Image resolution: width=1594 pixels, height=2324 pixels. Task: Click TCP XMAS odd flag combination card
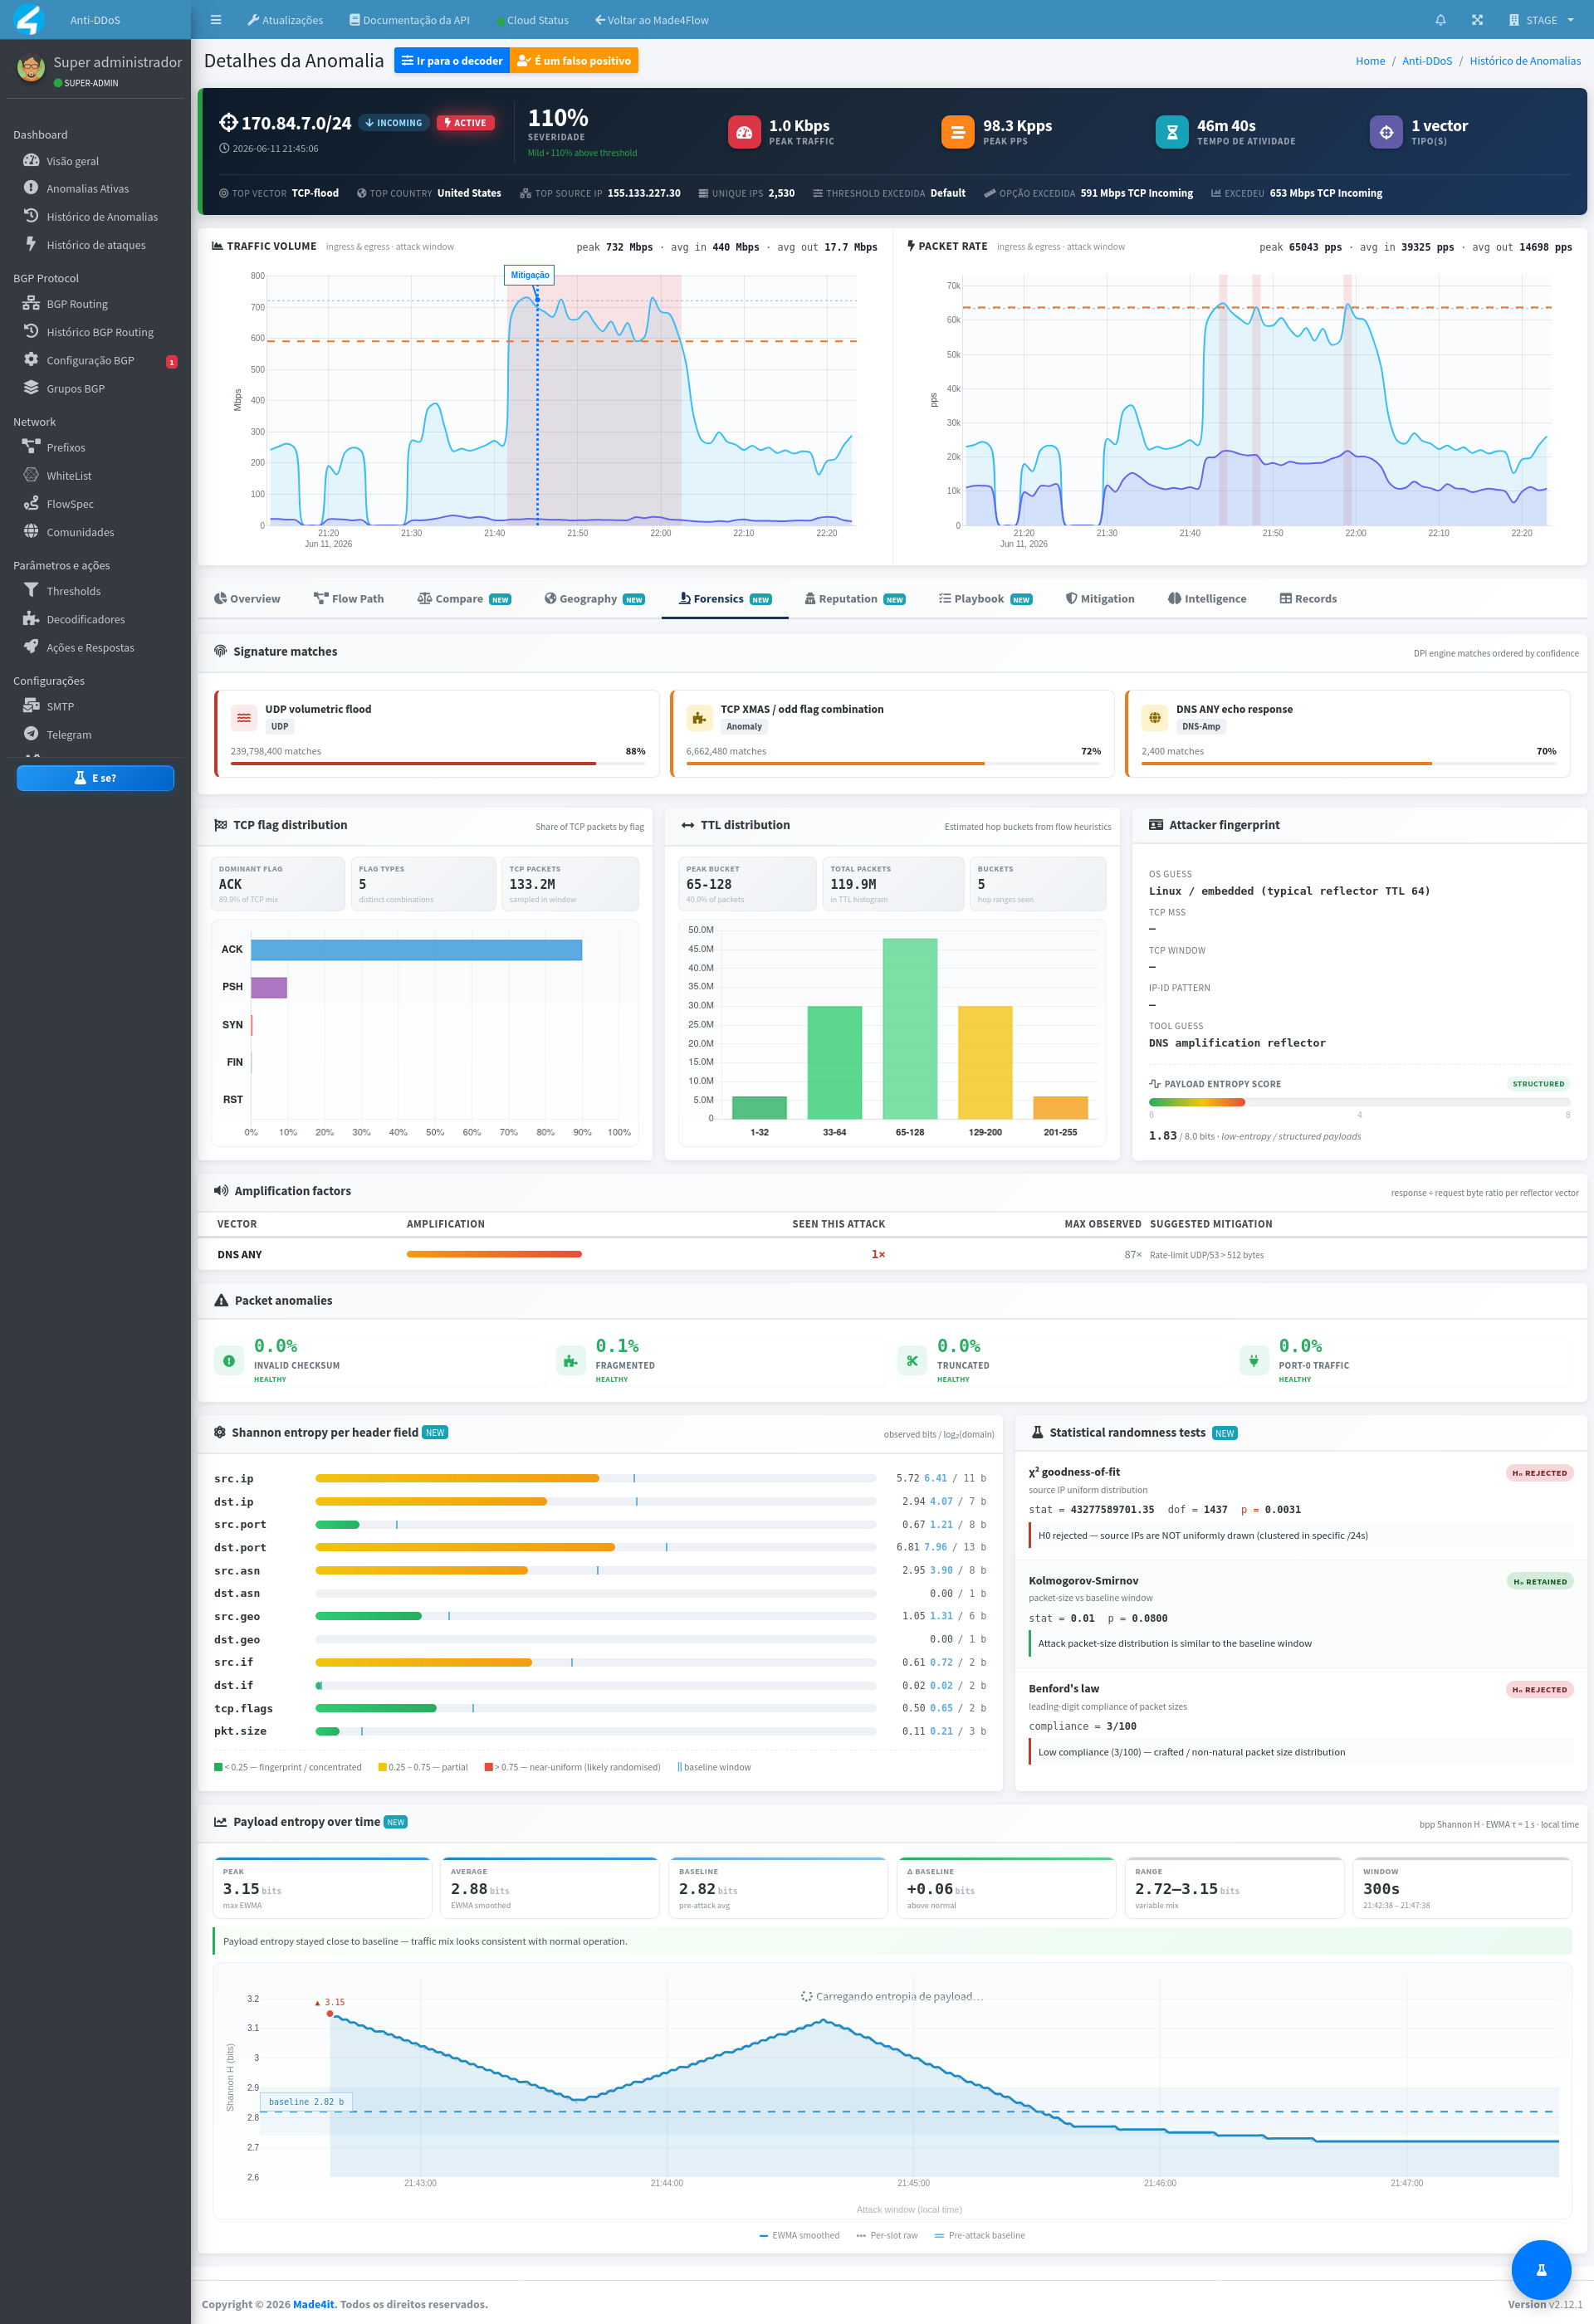(892, 733)
